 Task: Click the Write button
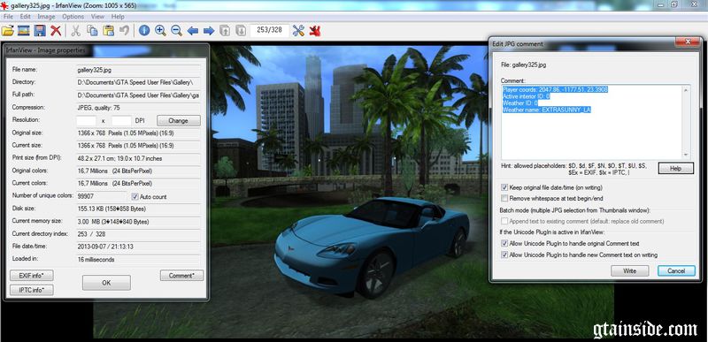(629, 270)
